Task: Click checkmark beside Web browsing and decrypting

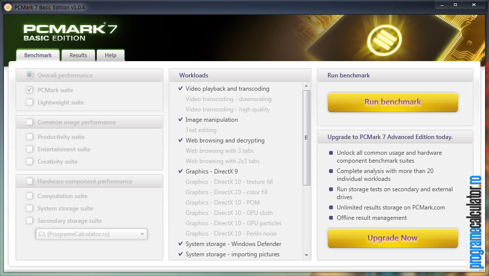Action: click(x=180, y=140)
